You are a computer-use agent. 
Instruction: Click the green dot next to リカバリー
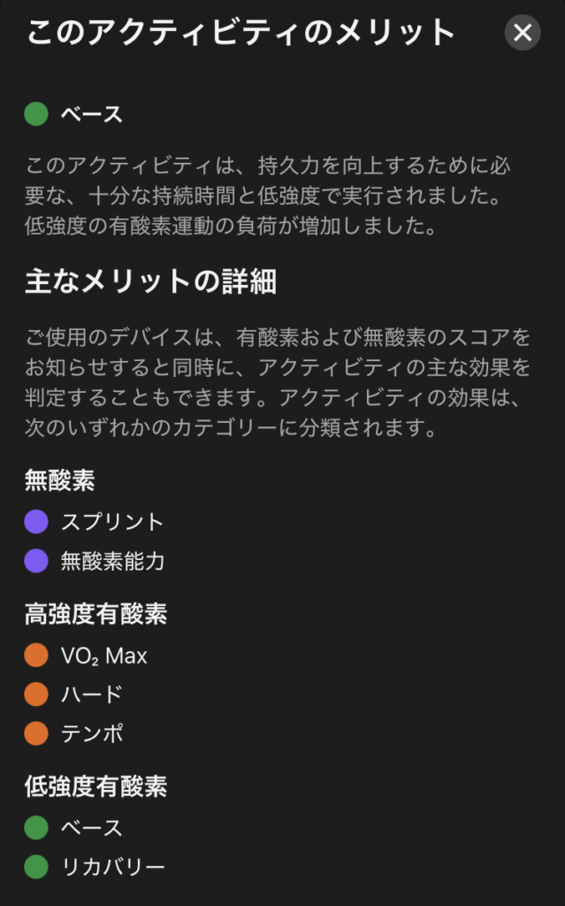tap(36, 866)
